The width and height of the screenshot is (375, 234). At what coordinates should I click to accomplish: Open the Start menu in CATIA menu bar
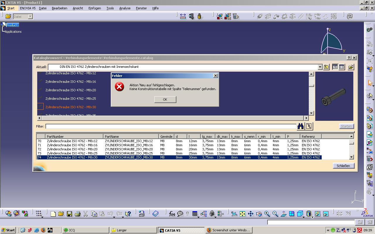(11, 8)
